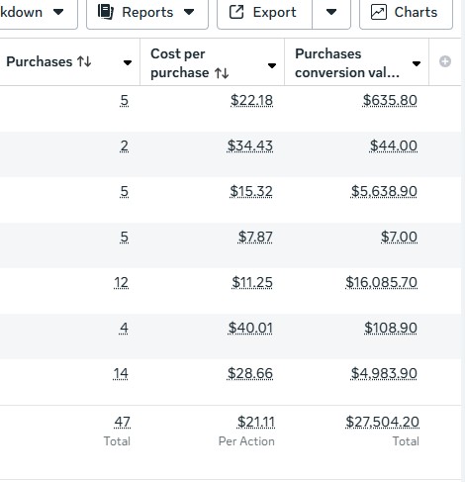Screen dimensions: 465x482
Task: Click purchases value 12
Action: pos(121,282)
